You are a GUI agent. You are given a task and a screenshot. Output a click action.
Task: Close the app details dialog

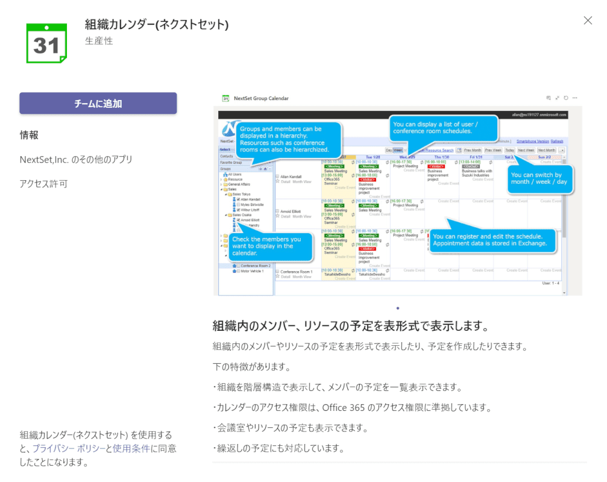tap(588, 20)
